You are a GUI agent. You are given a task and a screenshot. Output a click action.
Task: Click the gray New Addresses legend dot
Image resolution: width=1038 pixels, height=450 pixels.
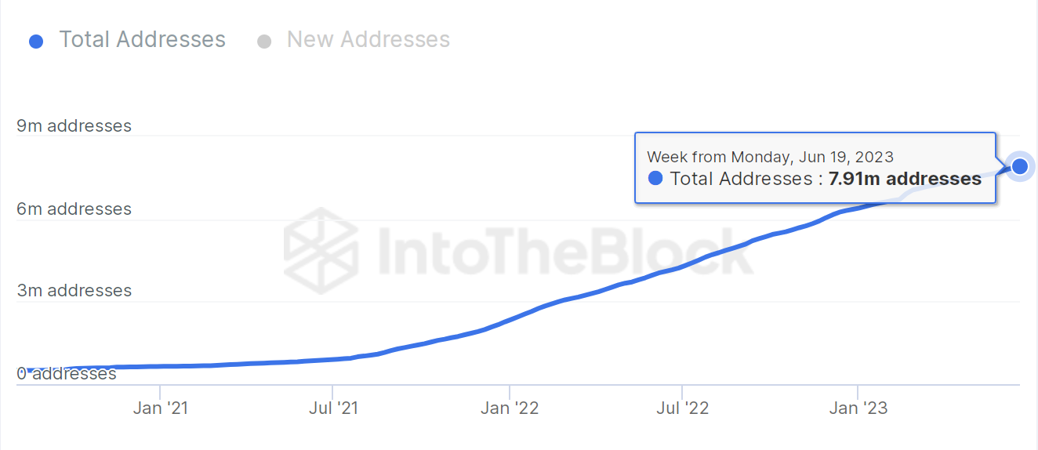coord(264,42)
